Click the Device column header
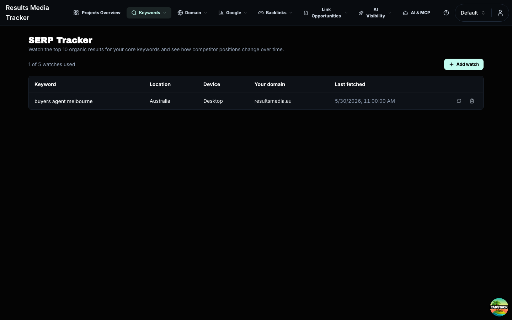This screenshot has height=320, width=512. click(212, 84)
